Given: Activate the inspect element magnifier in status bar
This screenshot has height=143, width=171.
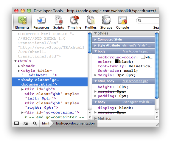Looking at the screenshot, I should [x=35, y=123].
